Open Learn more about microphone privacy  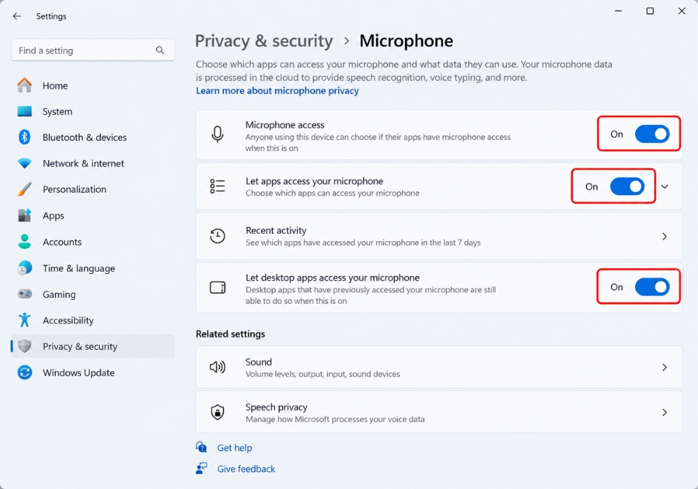point(277,90)
